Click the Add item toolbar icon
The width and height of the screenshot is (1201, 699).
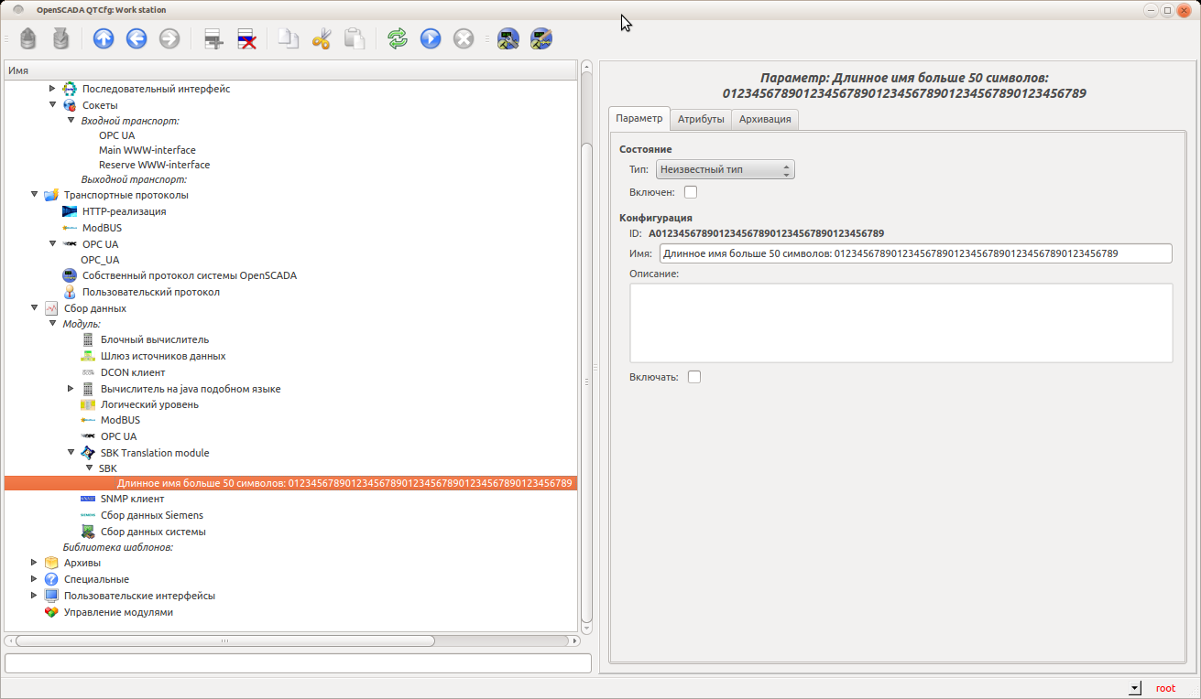pos(213,38)
